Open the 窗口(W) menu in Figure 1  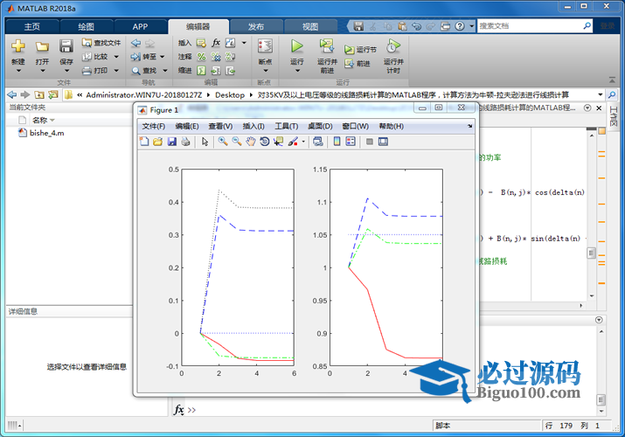[x=355, y=126]
